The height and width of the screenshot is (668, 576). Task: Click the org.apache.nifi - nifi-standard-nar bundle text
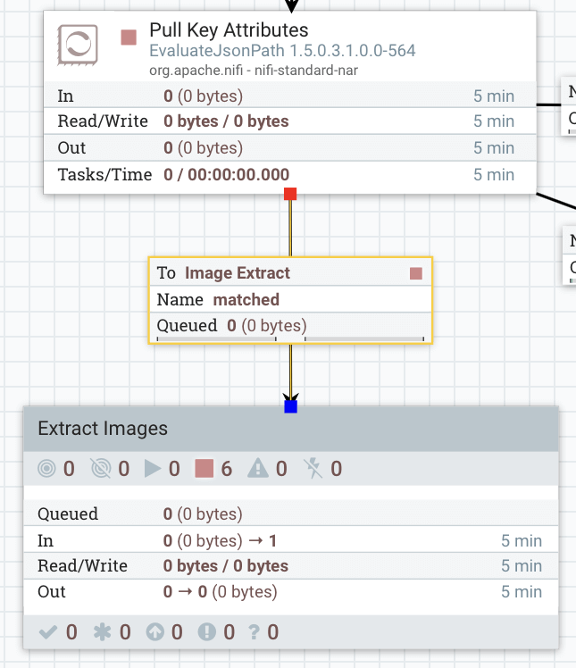pyautogui.click(x=254, y=70)
